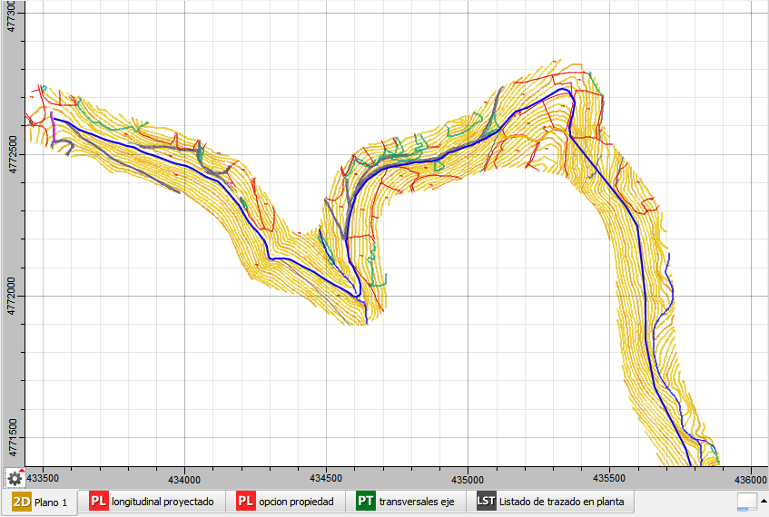Click the window layout icon at bottom right
The height and width of the screenshot is (517, 769).
point(747,502)
